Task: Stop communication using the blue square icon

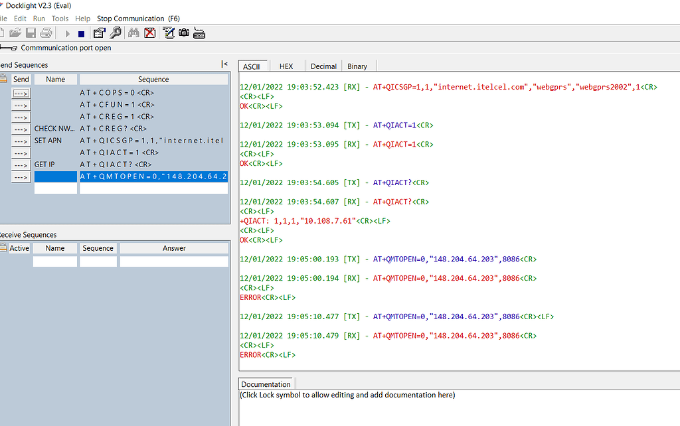Action: [82, 33]
